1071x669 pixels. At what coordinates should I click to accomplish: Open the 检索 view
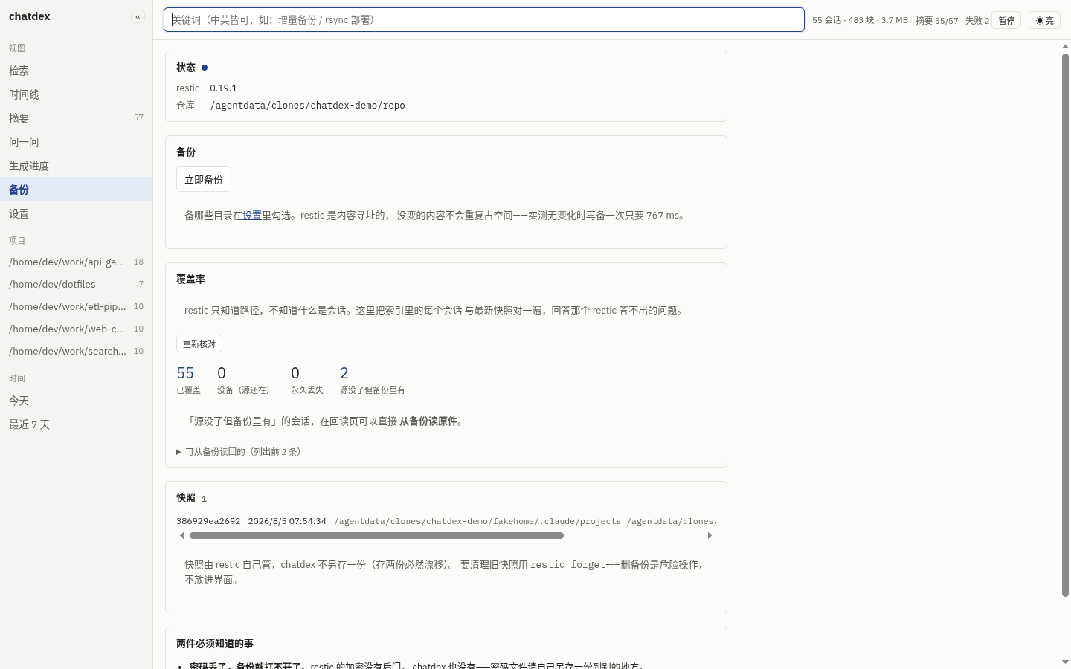77,71
